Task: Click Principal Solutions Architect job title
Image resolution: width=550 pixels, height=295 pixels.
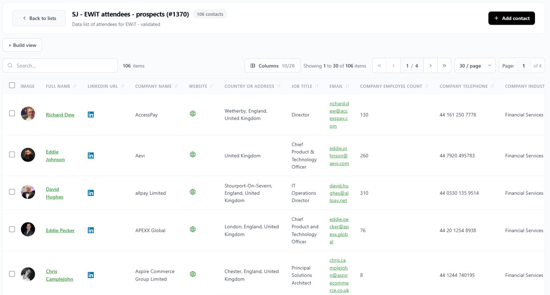Action: click(302, 275)
